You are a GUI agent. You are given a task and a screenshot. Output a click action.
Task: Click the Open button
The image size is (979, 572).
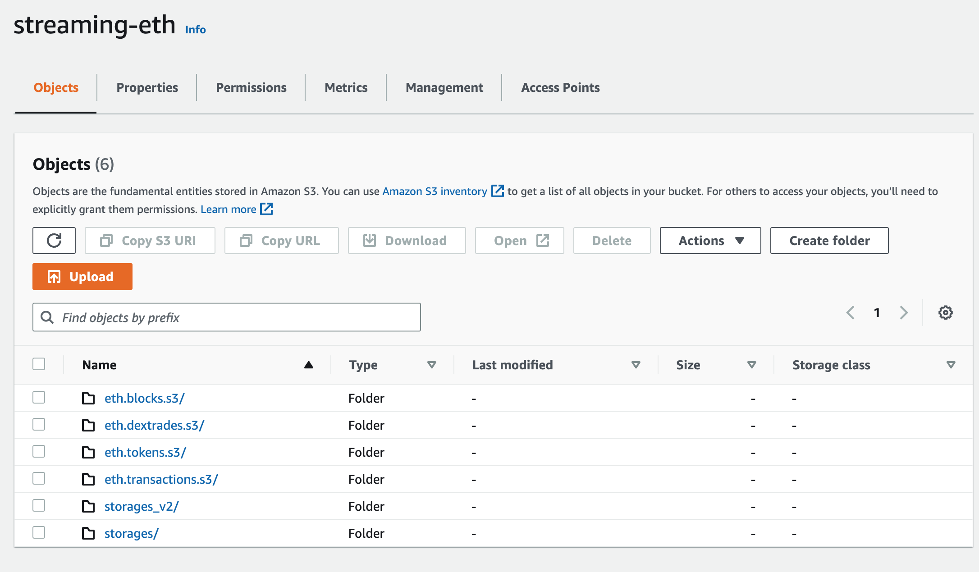coord(520,241)
